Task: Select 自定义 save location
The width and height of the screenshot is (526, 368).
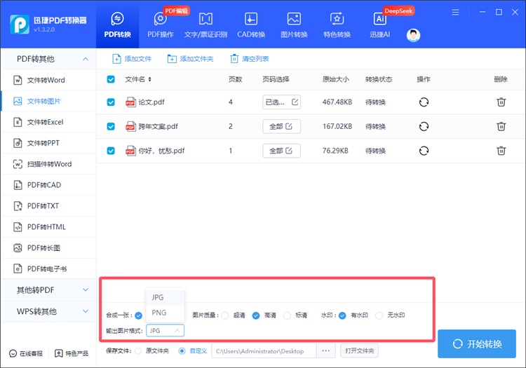Action: point(182,351)
